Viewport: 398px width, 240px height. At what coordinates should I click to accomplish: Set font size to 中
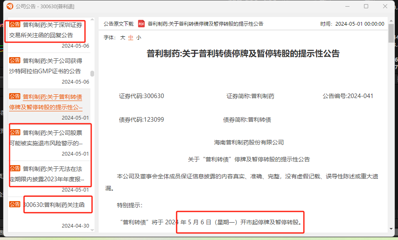[x=131, y=38]
